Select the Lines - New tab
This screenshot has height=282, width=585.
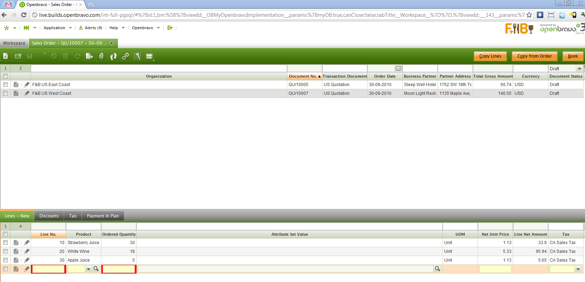coord(17,216)
